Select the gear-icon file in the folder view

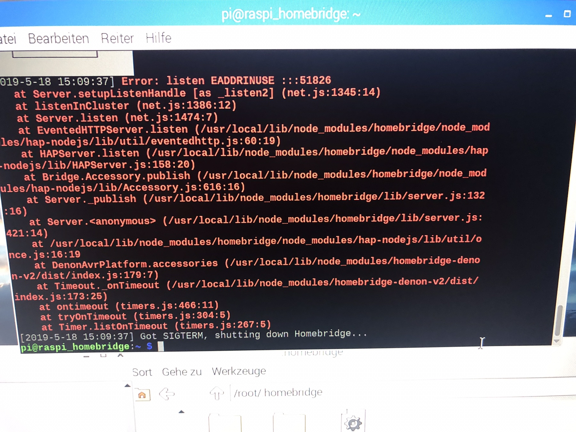coord(353,423)
